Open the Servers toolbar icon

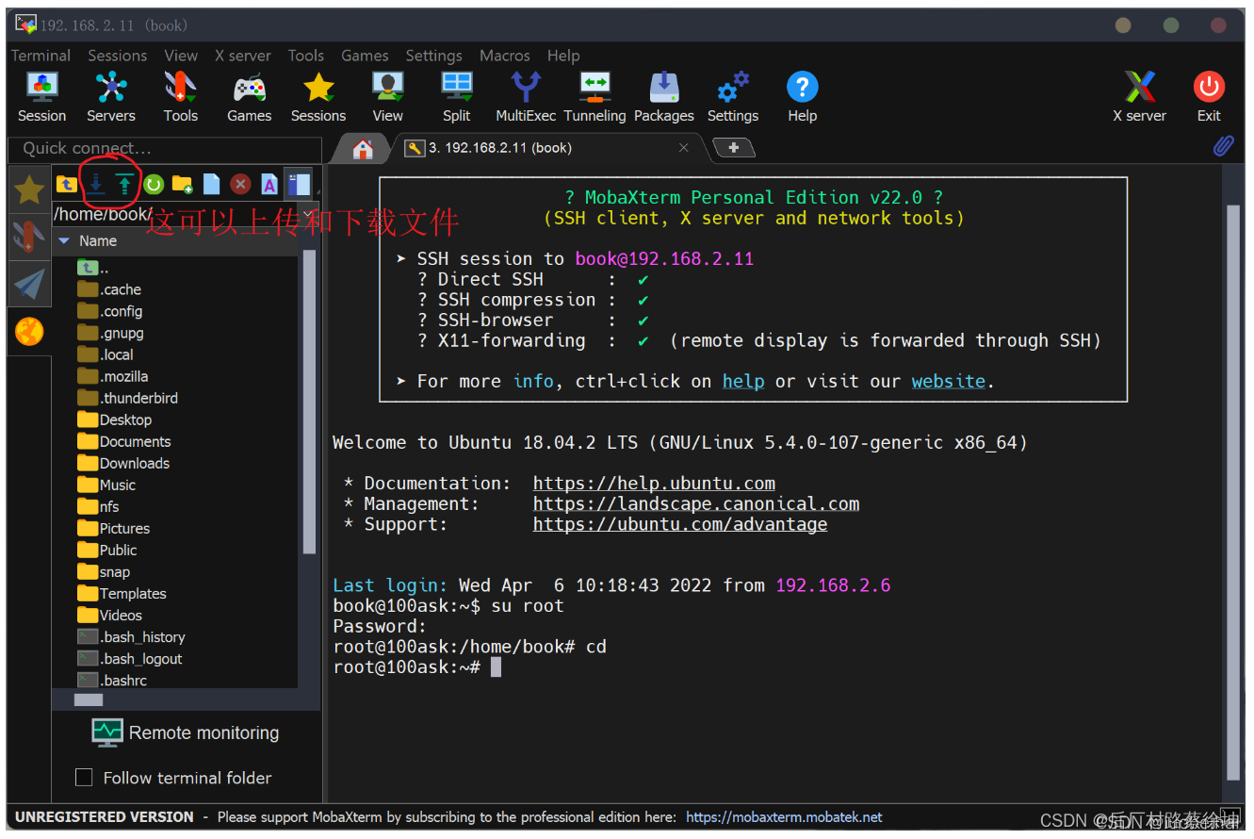[111, 97]
